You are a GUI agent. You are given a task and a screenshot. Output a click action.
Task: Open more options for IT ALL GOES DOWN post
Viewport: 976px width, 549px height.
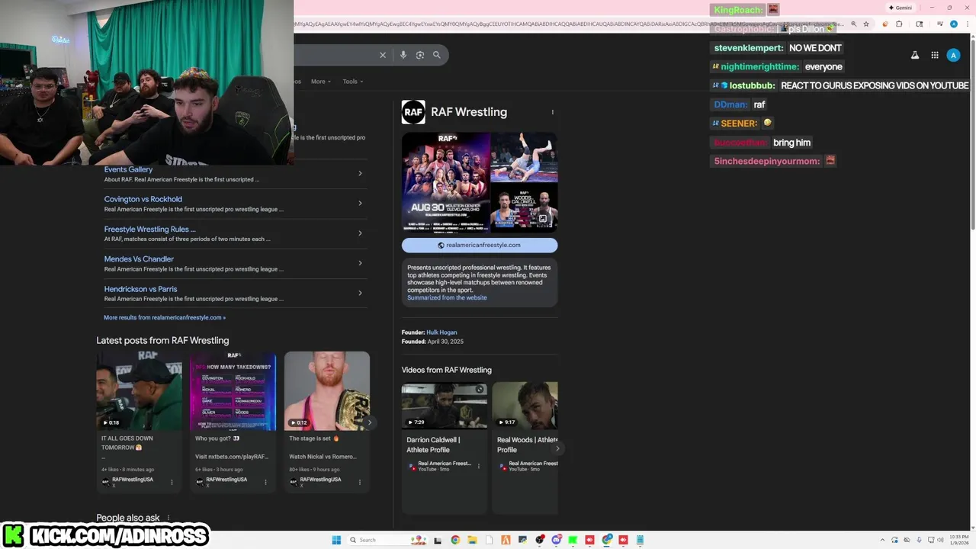[x=172, y=482]
